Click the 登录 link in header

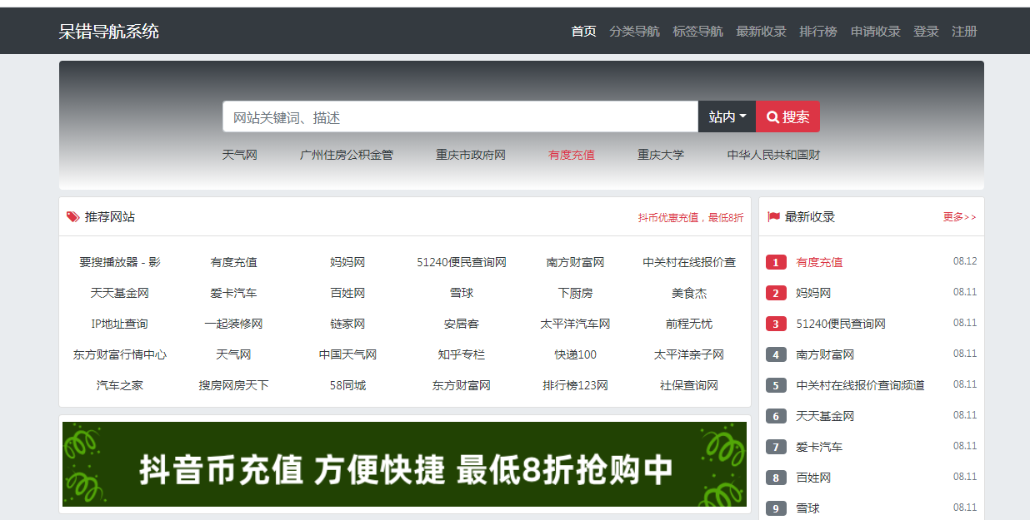926,32
